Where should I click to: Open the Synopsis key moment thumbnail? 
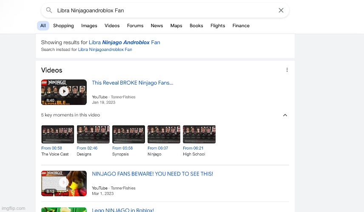(128, 134)
